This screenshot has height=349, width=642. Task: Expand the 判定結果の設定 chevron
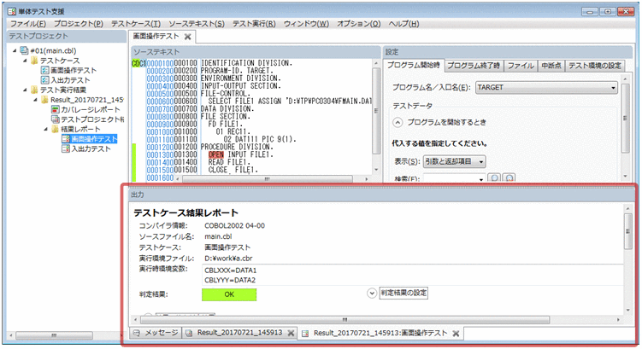pos(372,294)
